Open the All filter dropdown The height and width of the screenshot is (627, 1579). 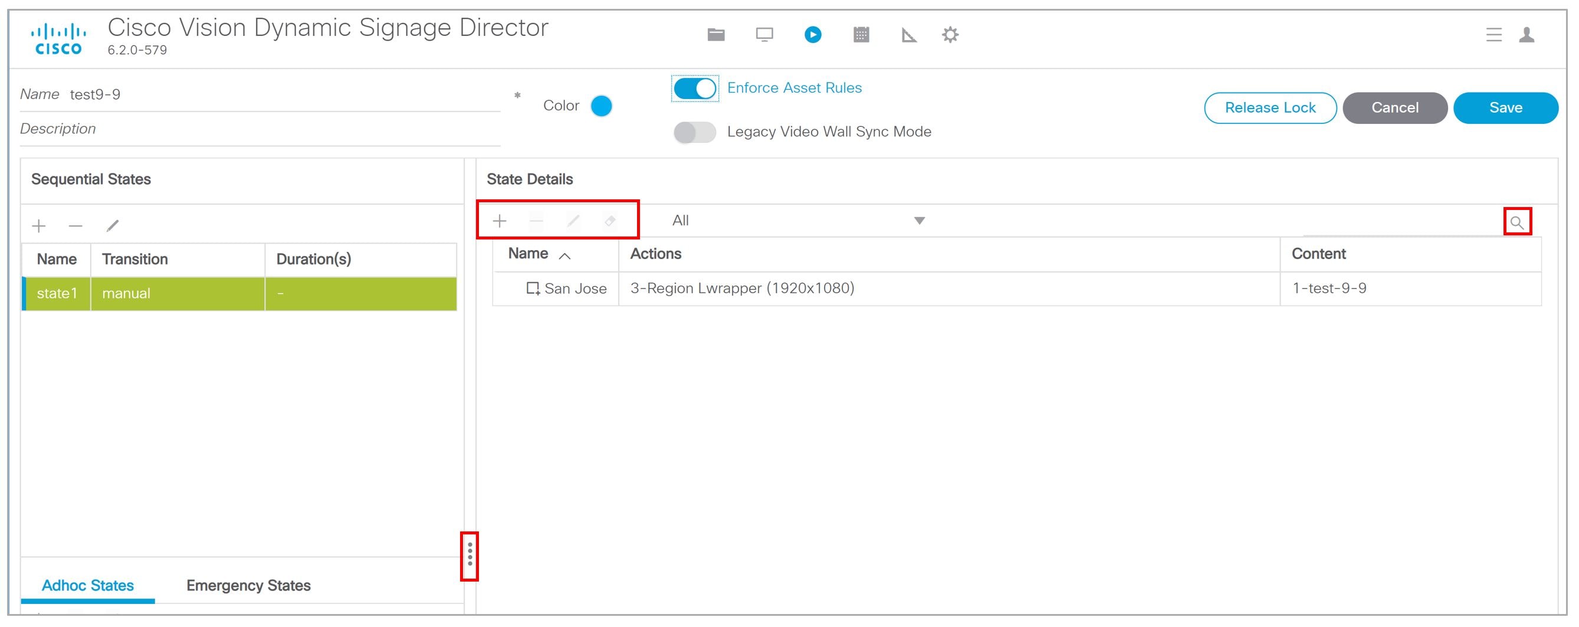click(797, 221)
